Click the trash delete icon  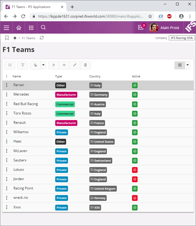point(85,65)
